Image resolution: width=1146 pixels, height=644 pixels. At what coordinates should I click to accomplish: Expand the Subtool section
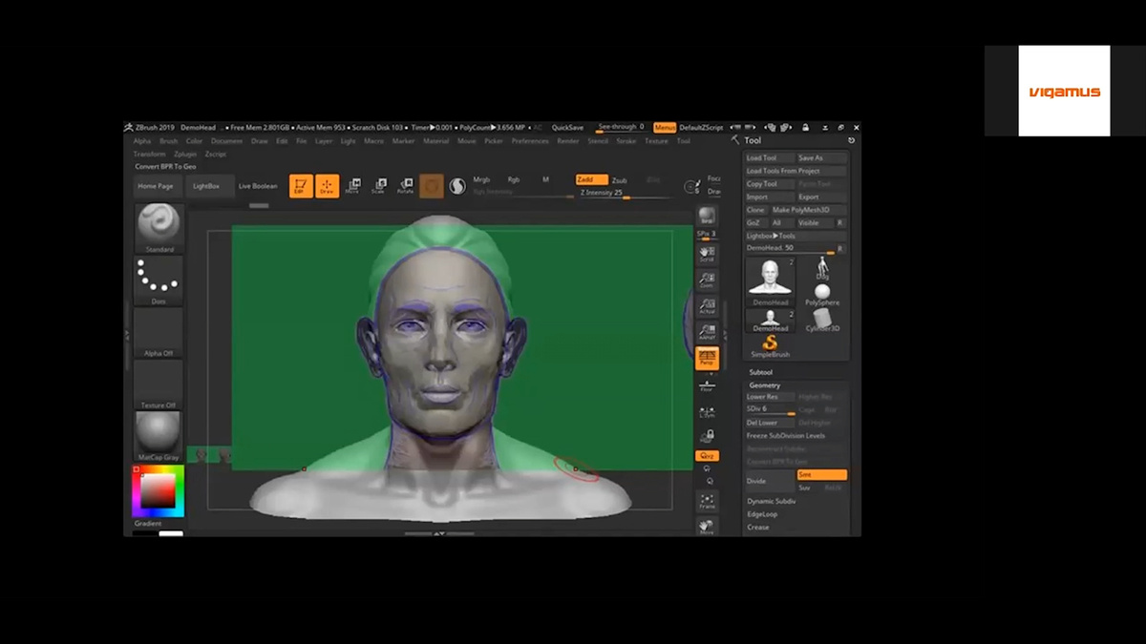[x=761, y=372]
